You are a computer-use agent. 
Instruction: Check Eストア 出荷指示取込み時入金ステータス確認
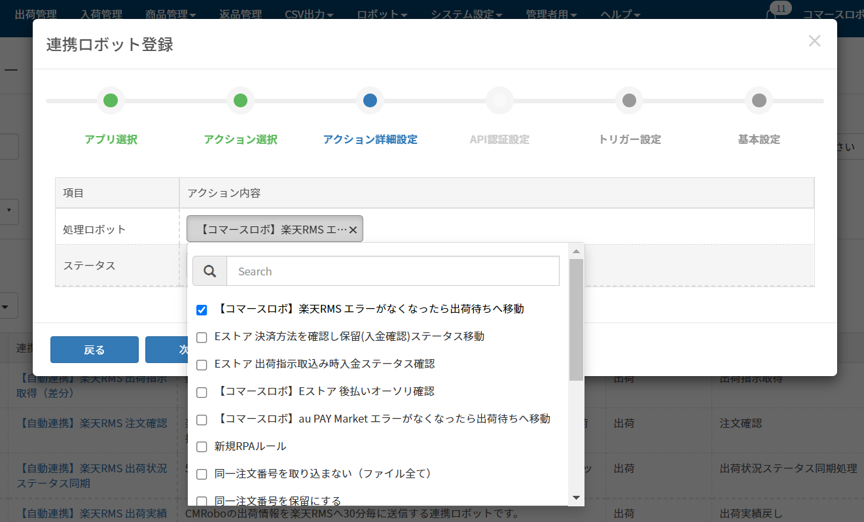(202, 364)
